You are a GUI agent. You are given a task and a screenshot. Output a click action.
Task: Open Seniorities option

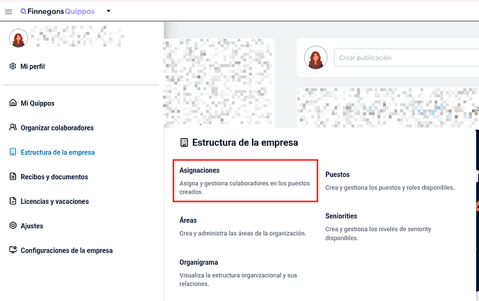pos(378,227)
